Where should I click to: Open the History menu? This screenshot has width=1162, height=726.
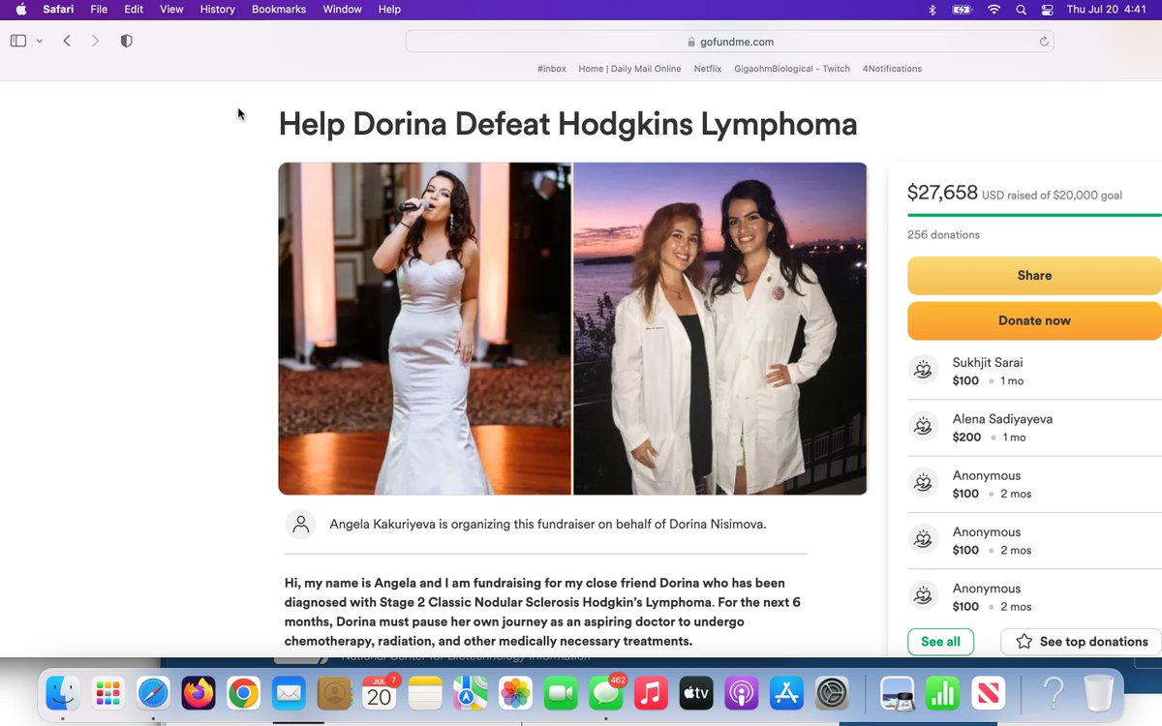pos(217,10)
